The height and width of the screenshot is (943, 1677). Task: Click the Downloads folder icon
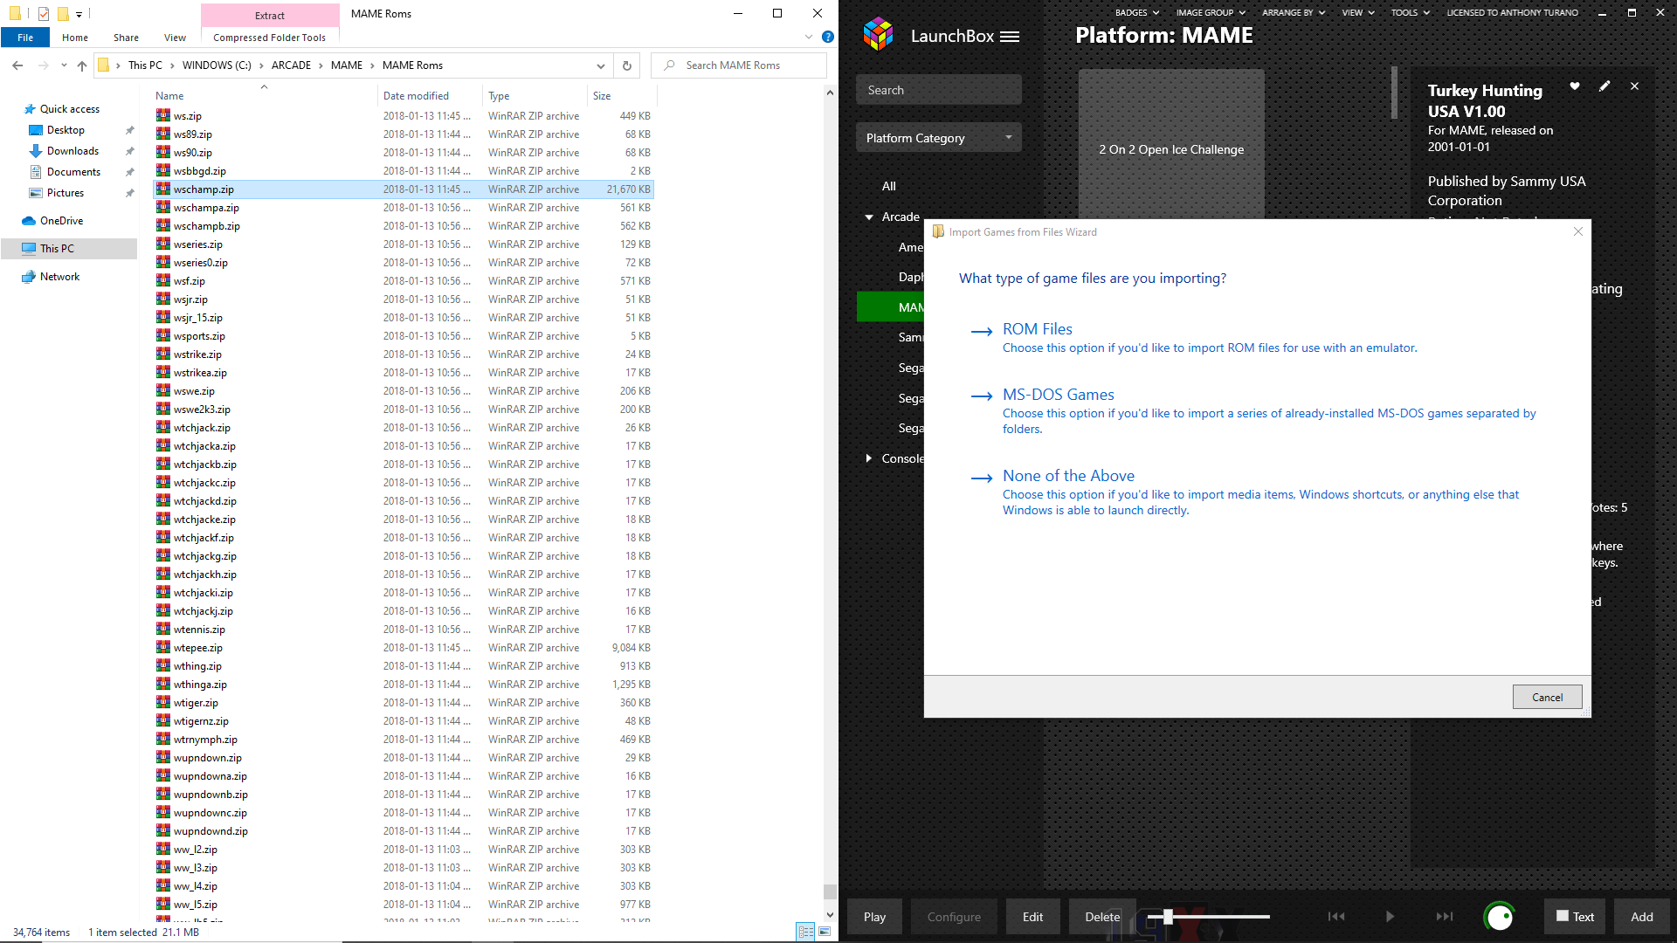[x=36, y=151]
